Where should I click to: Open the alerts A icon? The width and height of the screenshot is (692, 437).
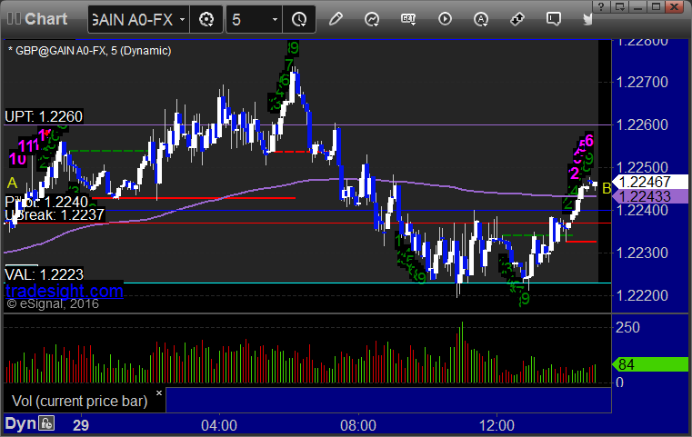481,19
